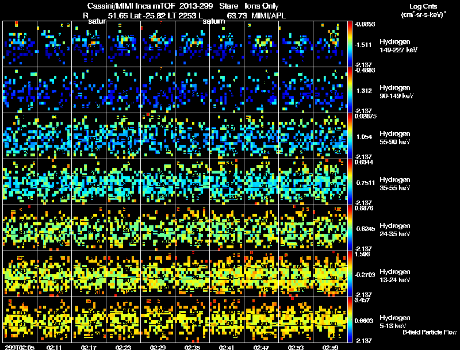Image resolution: width=460 pixels, height=350 pixels.
Task: Click the 'Hydrogen 24-35 keV' row label
Action: pyautogui.click(x=395, y=230)
